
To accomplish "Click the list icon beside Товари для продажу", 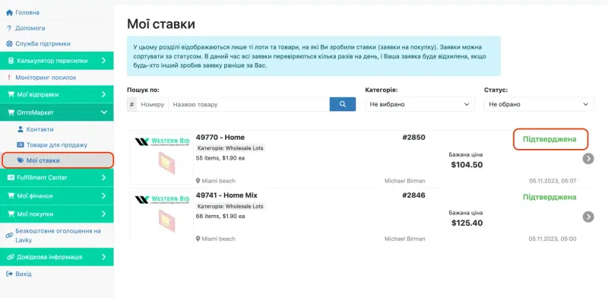I will (x=21, y=144).
